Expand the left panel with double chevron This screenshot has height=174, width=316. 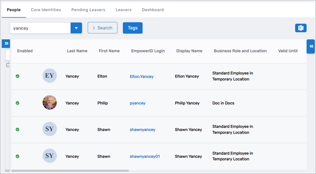coord(6,43)
